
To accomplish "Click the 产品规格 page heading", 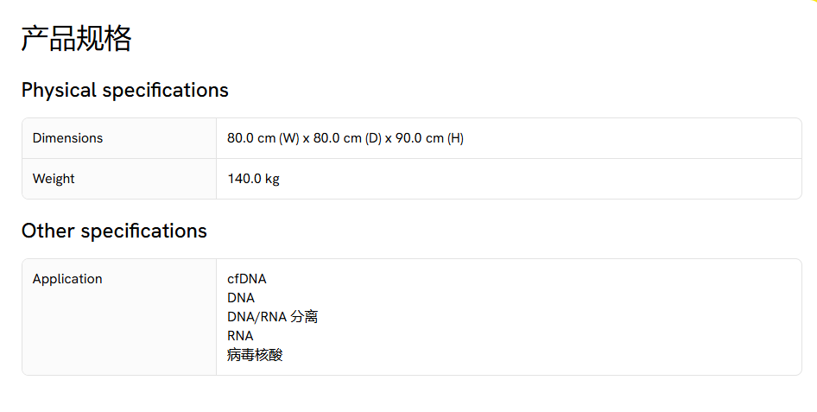I will pyautogui.click(x=76, y=39).
